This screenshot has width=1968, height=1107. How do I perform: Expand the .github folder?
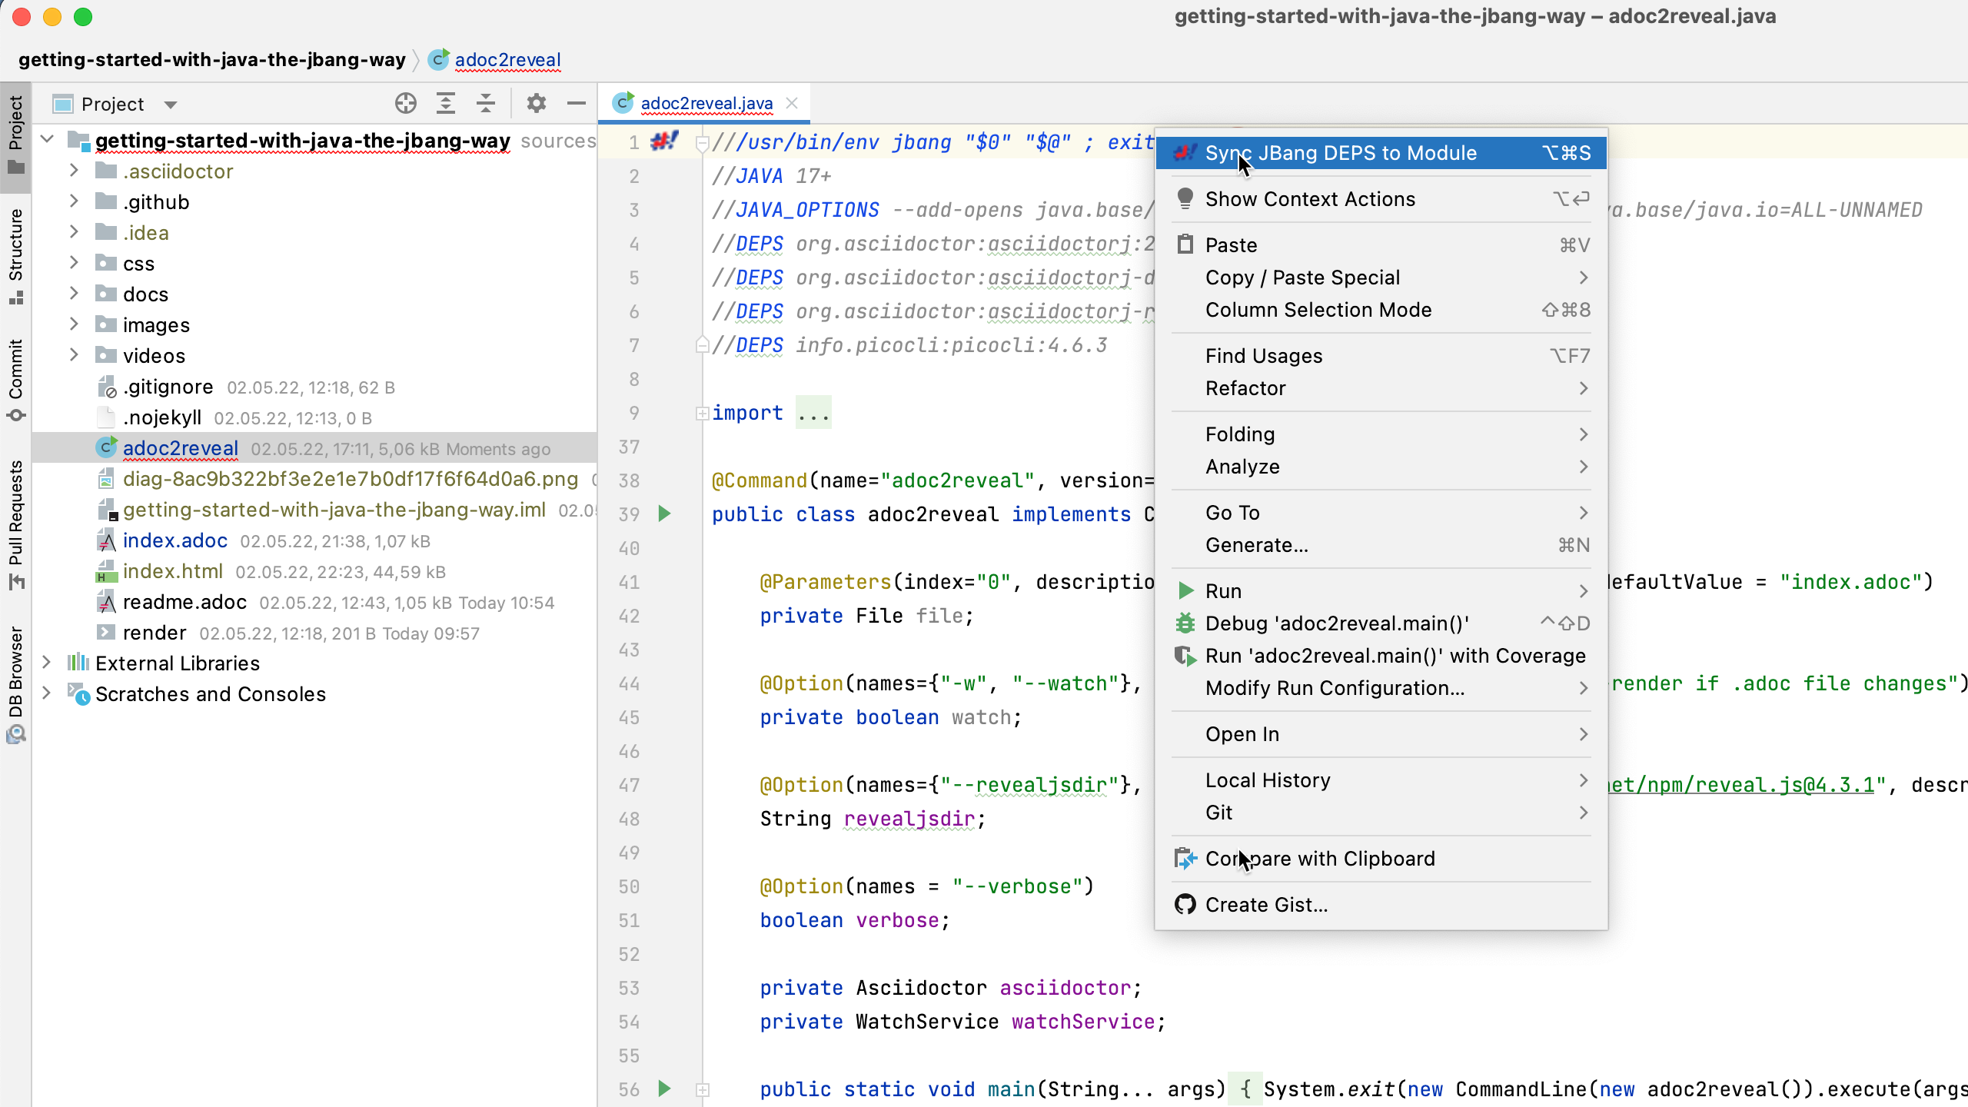click(74, 201)
